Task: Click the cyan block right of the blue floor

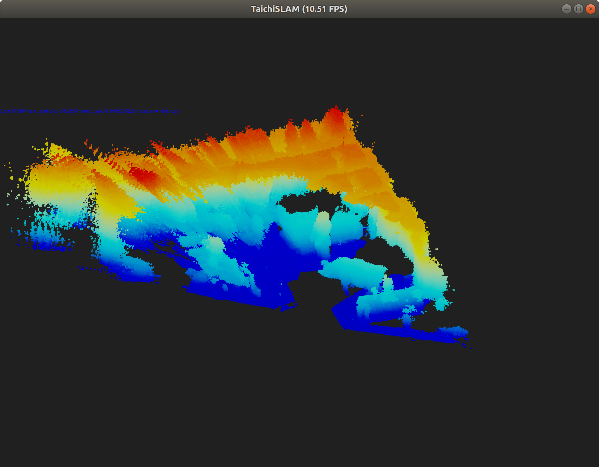Action: pos(353,269)
